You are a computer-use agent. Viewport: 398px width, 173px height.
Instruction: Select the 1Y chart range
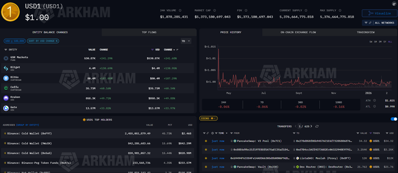click(x=385, y=42)
